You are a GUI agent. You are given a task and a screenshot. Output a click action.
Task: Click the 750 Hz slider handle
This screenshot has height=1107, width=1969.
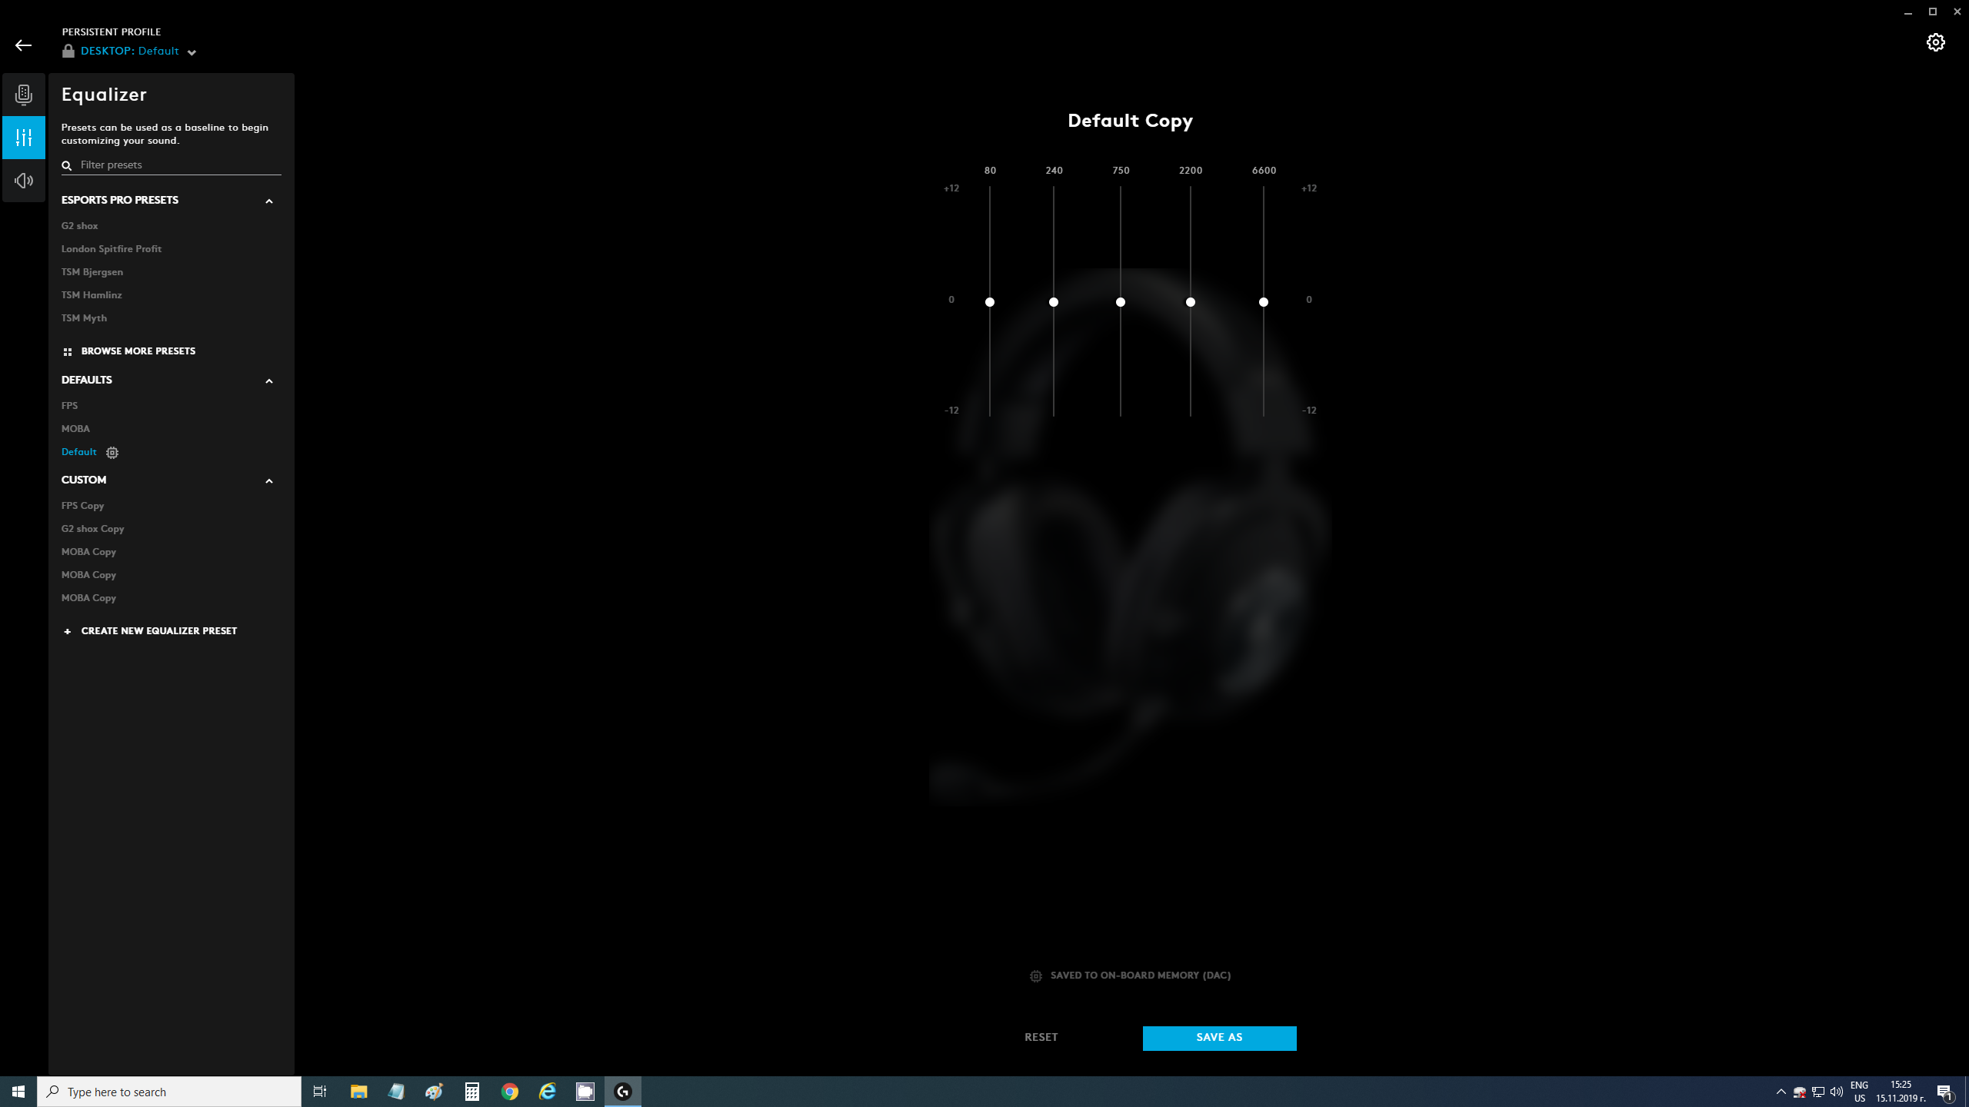[x=1121, y=302]
